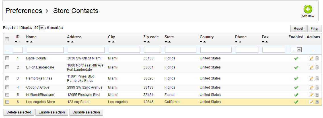Viewport: 323px width, 118px height.
Task: Open the Display results-per-page dropdown
Action: click(x=39, y=28)
